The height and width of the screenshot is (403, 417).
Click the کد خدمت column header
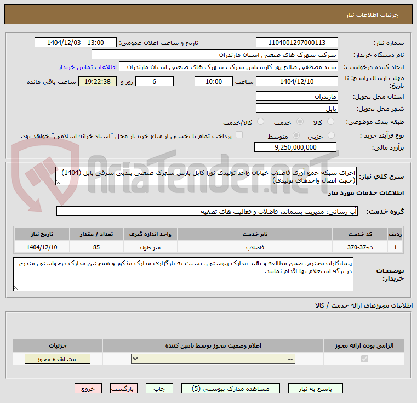click(360, 234)
